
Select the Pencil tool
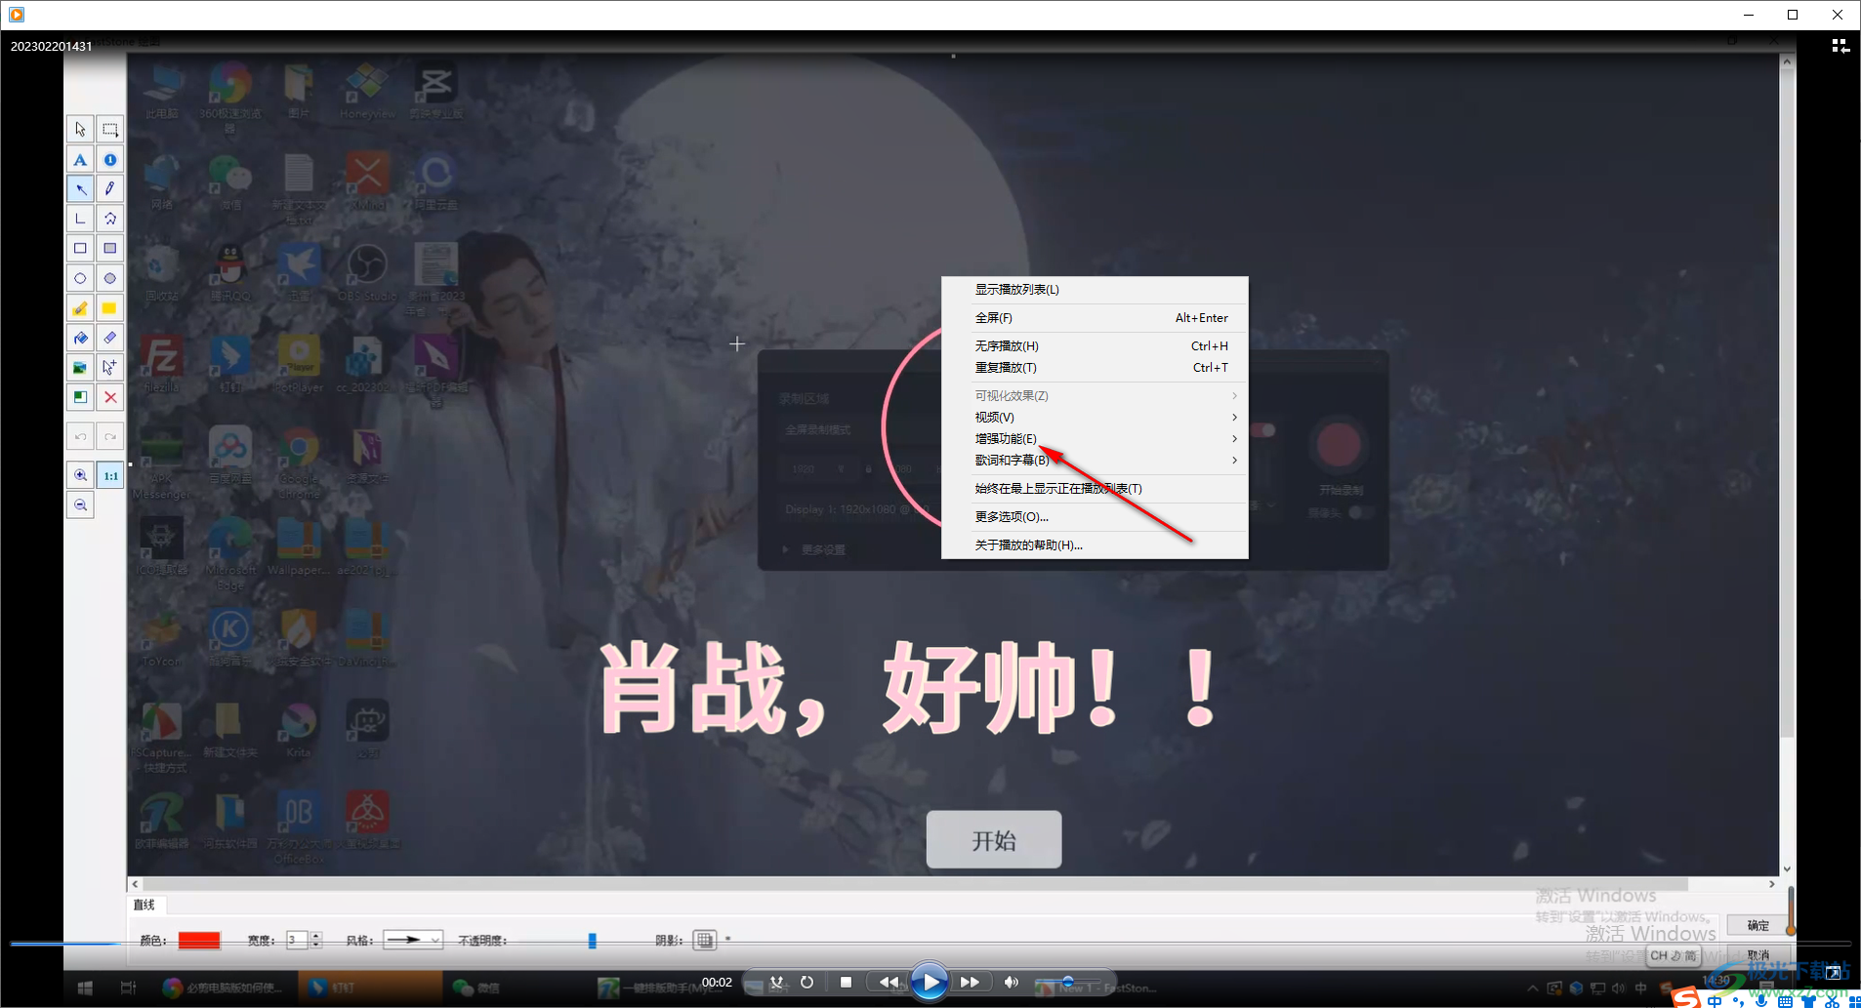[110, 188]
